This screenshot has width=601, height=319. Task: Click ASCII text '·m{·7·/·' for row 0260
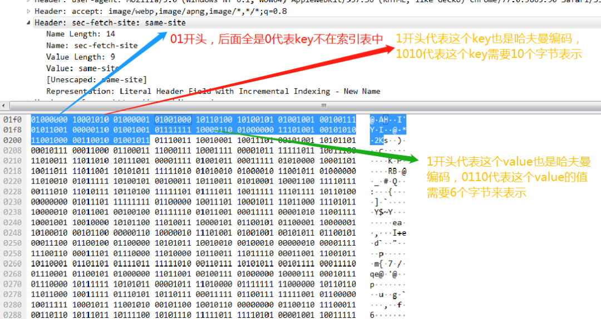(x=388, y=264)
